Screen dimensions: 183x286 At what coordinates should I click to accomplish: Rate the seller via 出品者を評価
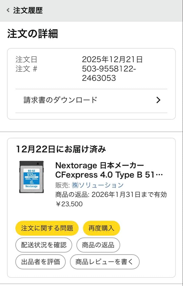coord(40,262)
